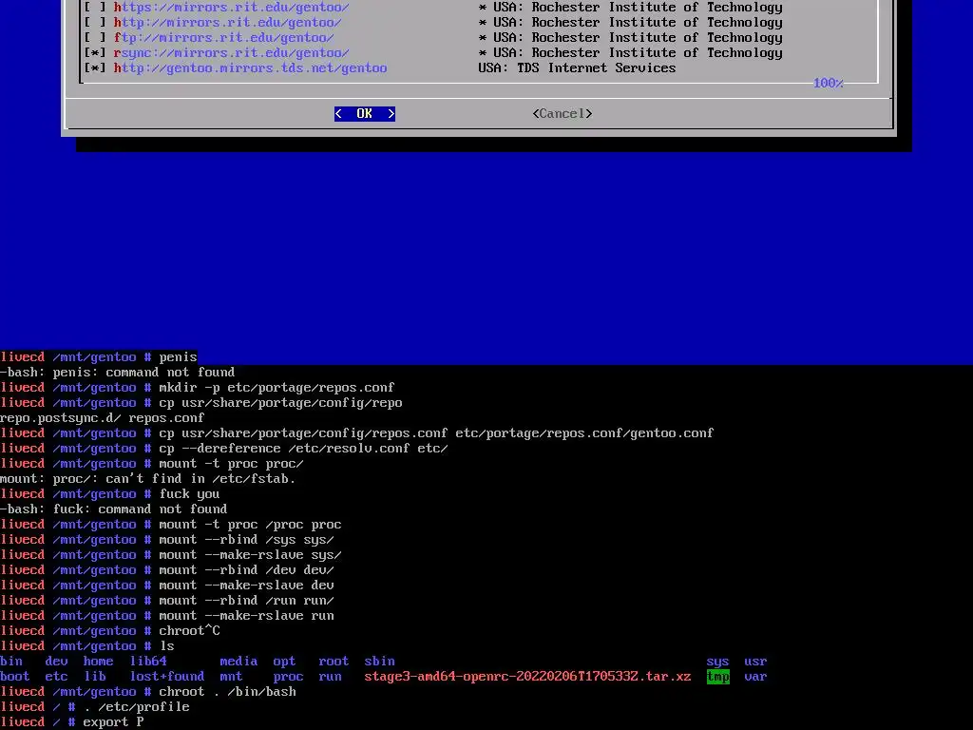The height and width of the screenshot is (730, 973).
Task: Click the 'cp --dereference /etc/resolv.conf etc/' command
Action: [303, 449]
